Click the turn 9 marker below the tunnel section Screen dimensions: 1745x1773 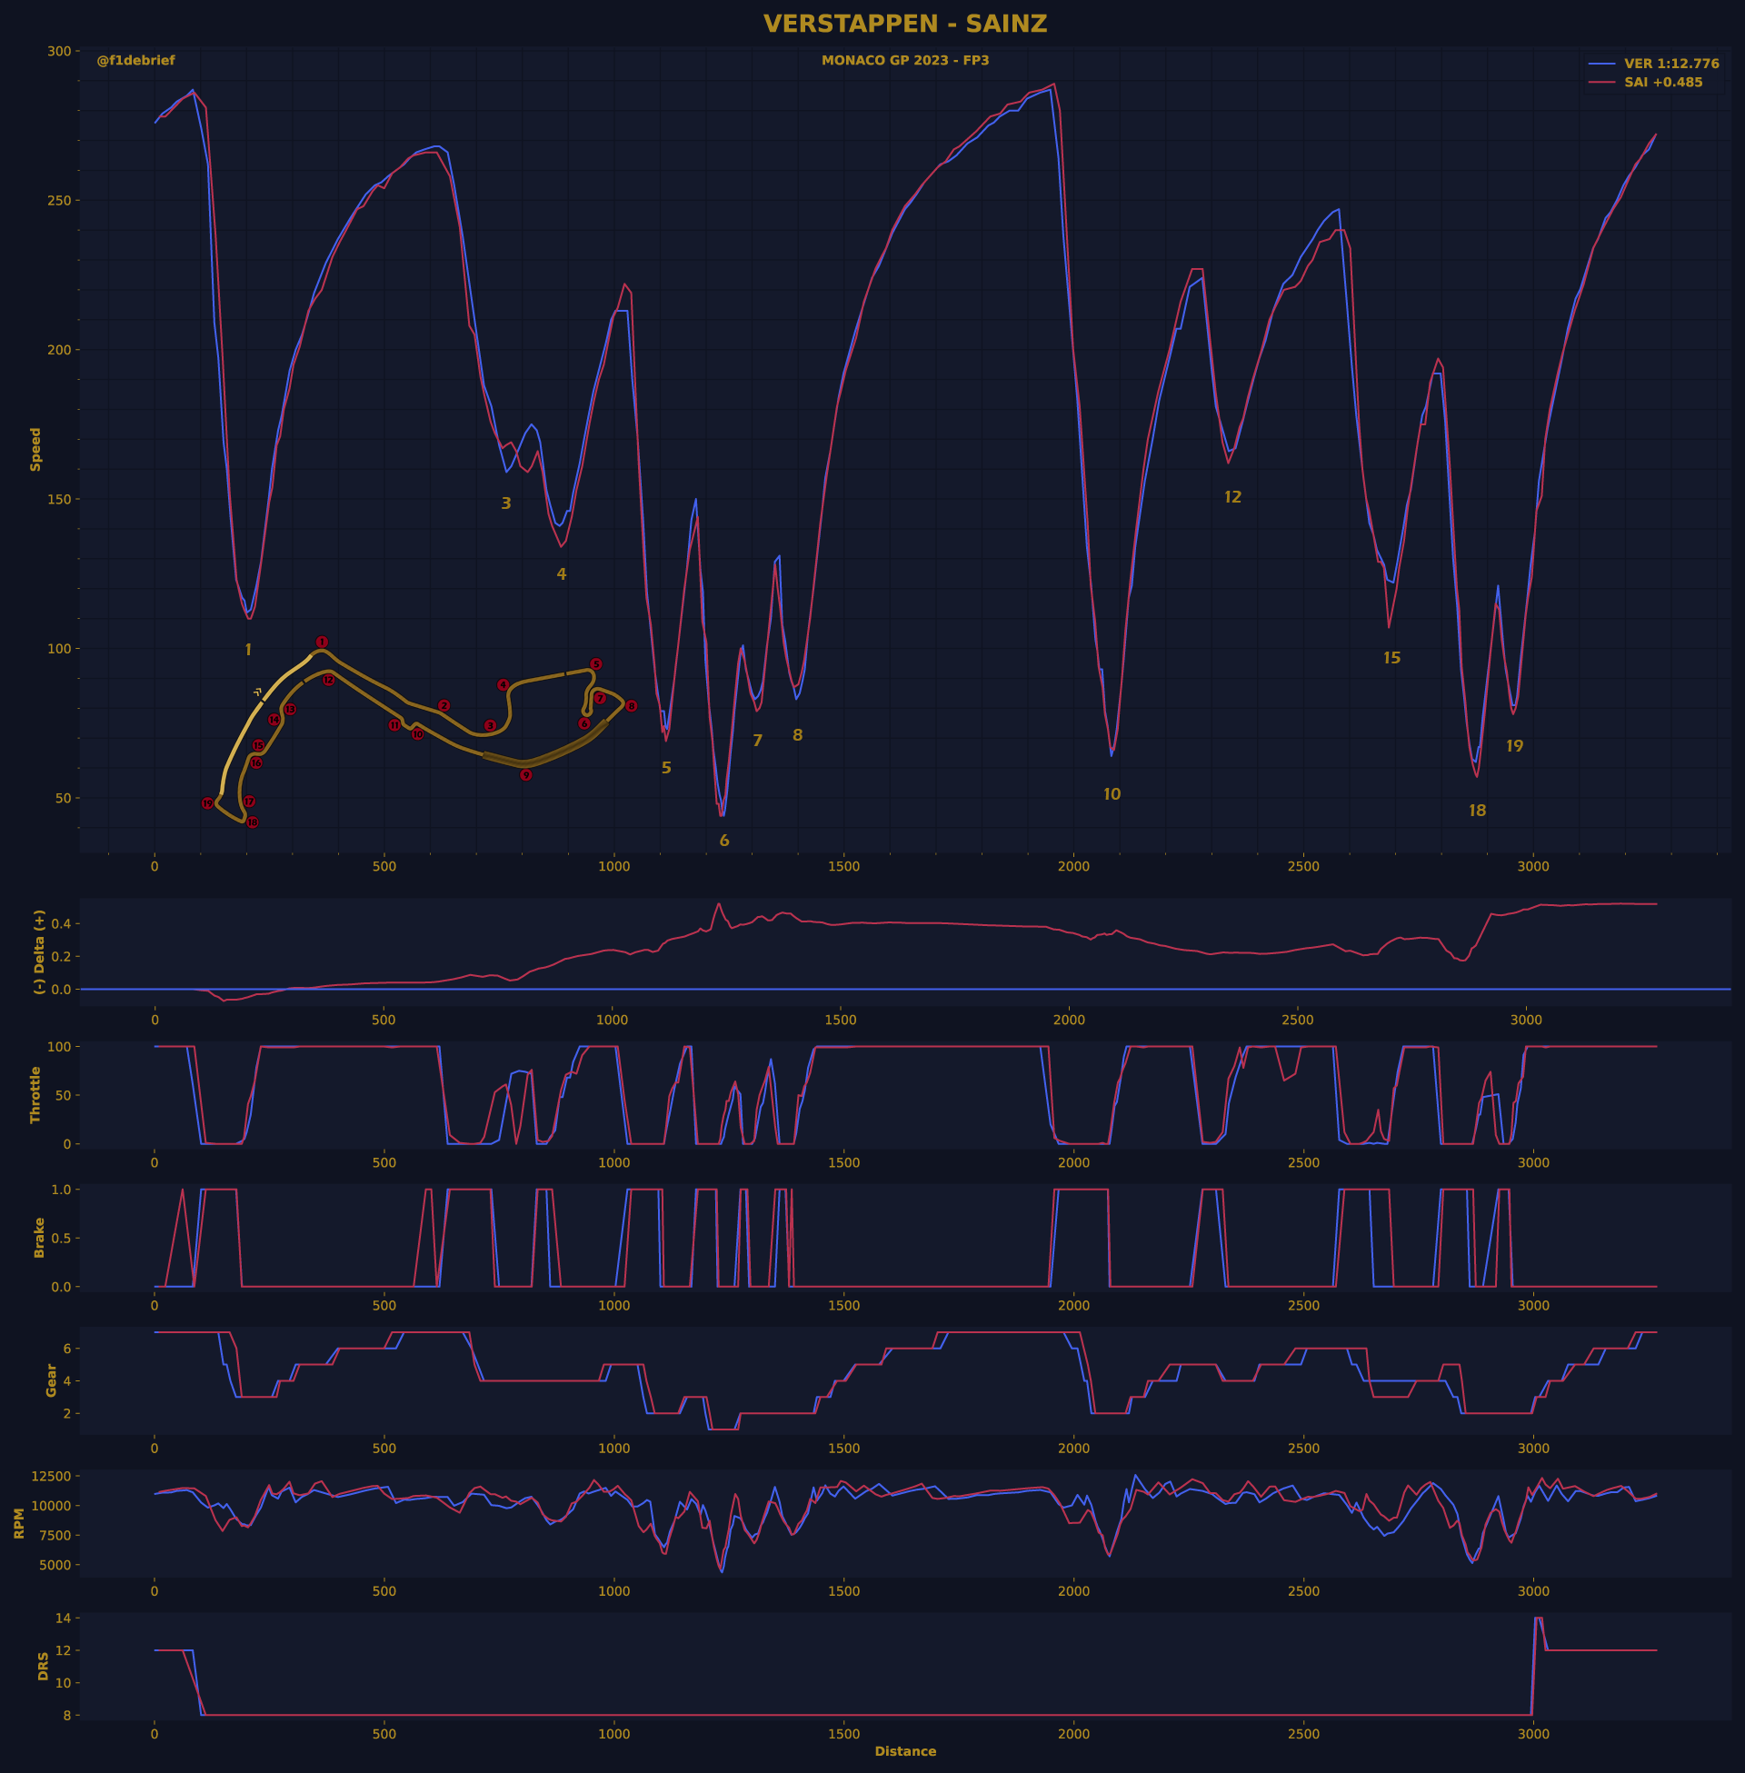click(526, 775)
